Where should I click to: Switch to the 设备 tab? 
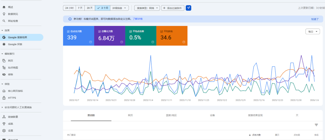[x=212, y=116]
